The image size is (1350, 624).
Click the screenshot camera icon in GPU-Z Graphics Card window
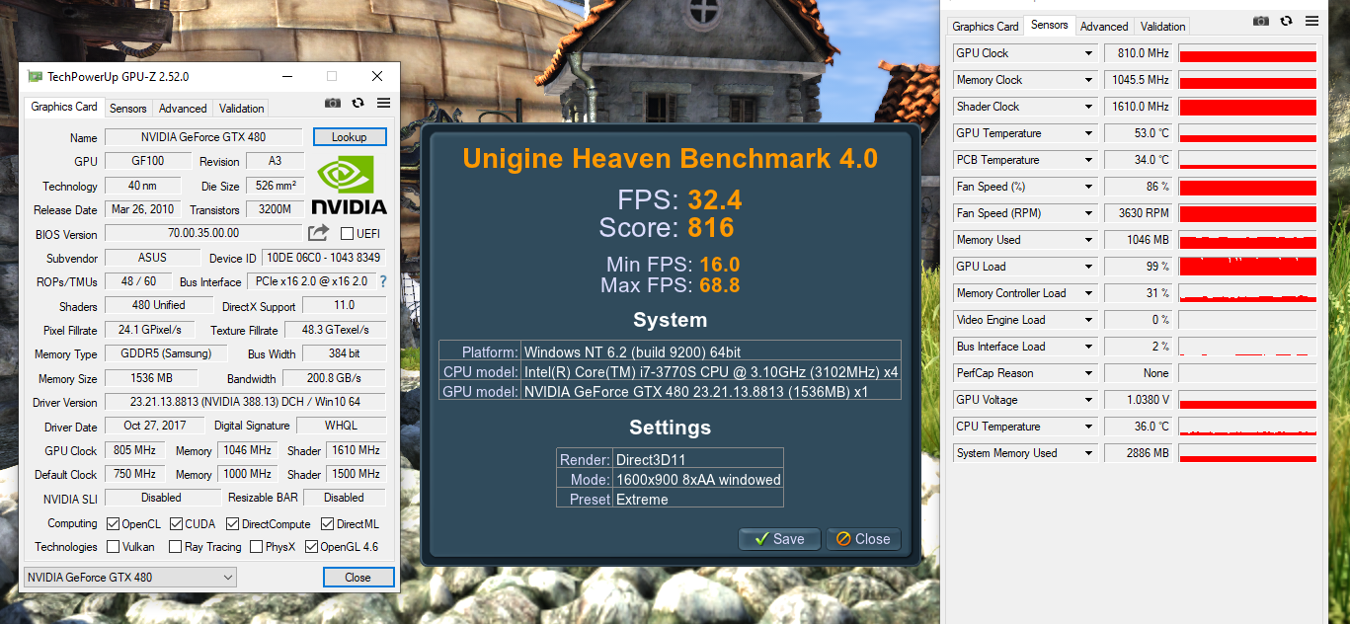(333, 103)
